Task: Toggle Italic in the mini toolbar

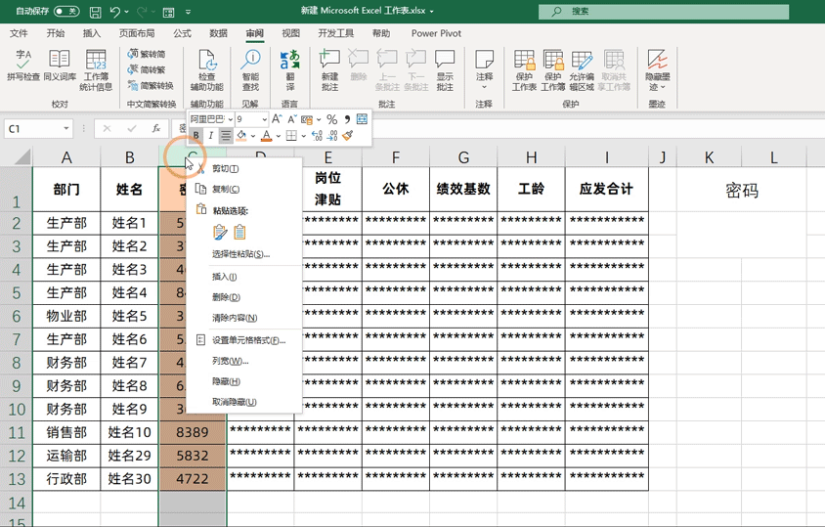Action: point(210,136)
